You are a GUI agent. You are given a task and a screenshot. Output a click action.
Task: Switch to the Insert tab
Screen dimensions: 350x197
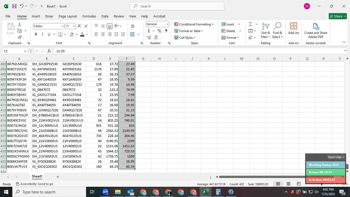pos(36,16)
